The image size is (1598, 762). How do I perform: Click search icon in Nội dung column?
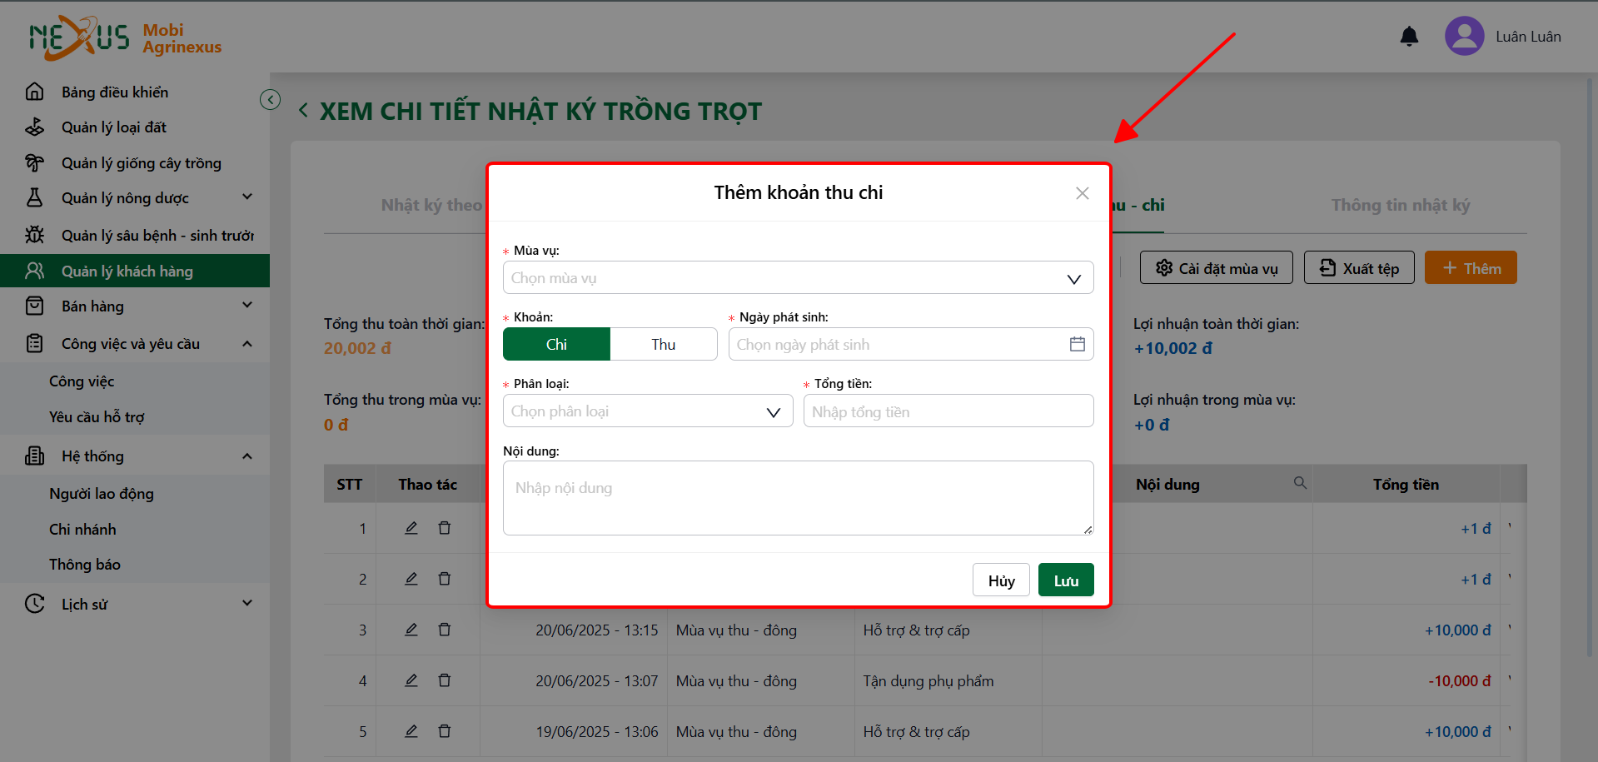coord(1299,483)
